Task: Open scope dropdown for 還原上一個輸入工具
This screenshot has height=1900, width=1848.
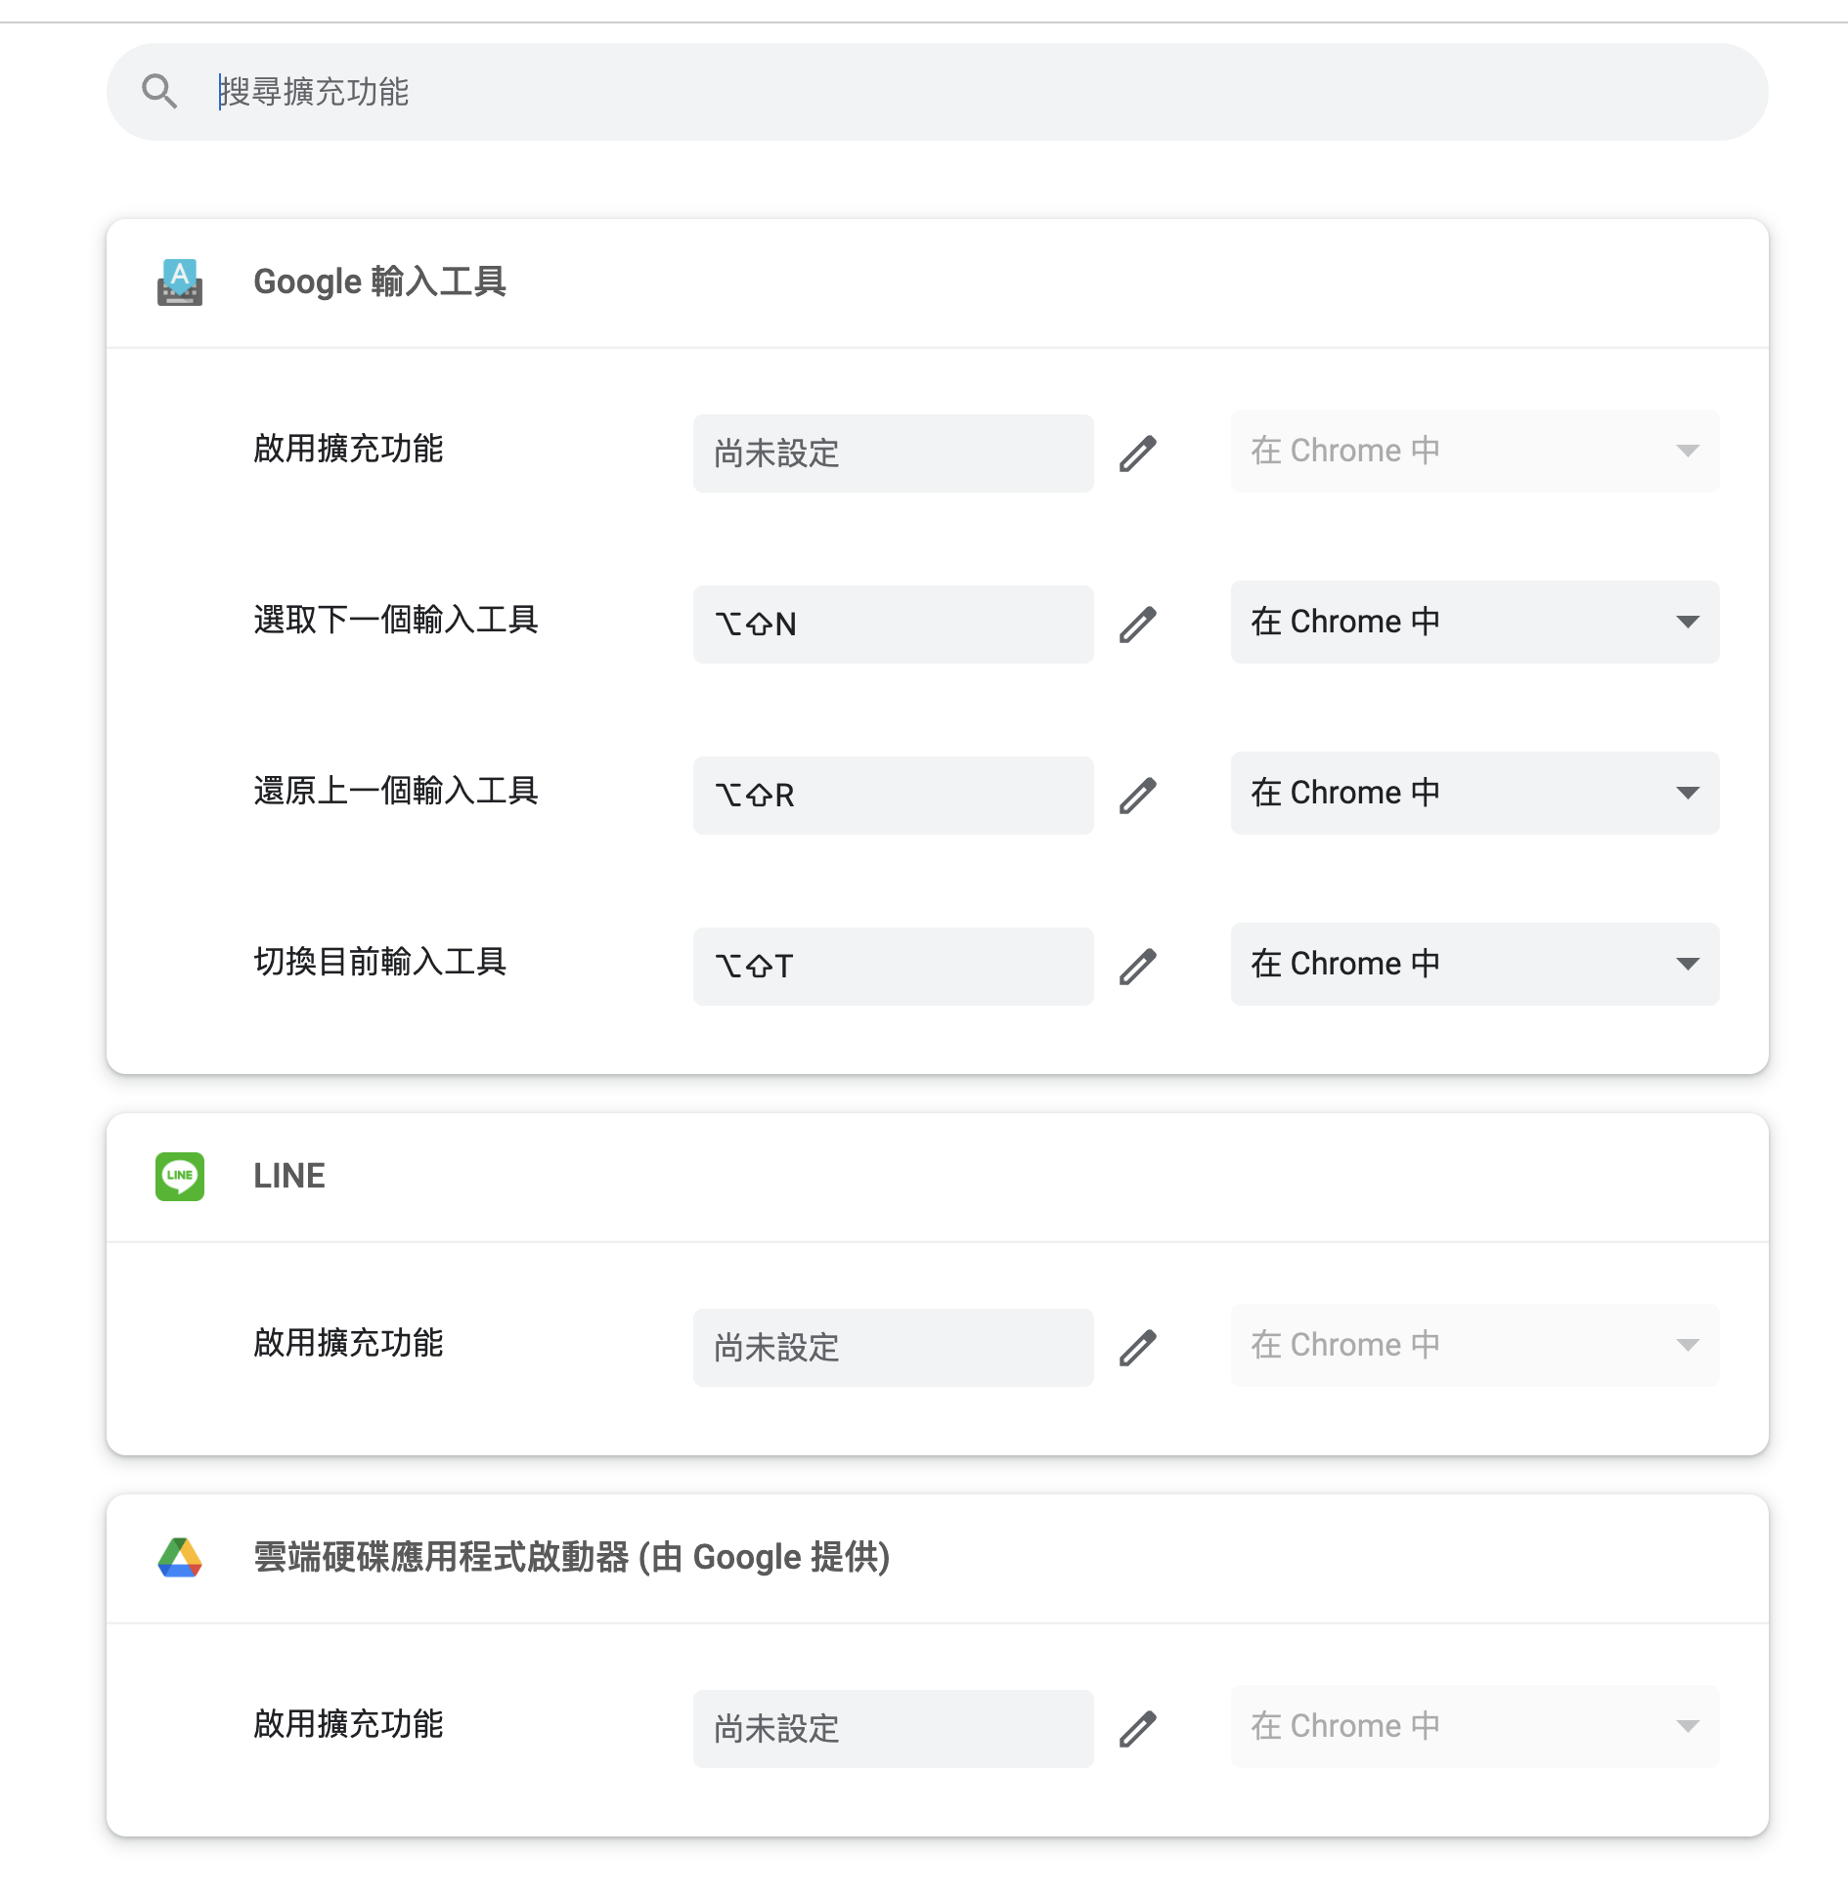Action: 1474,793
